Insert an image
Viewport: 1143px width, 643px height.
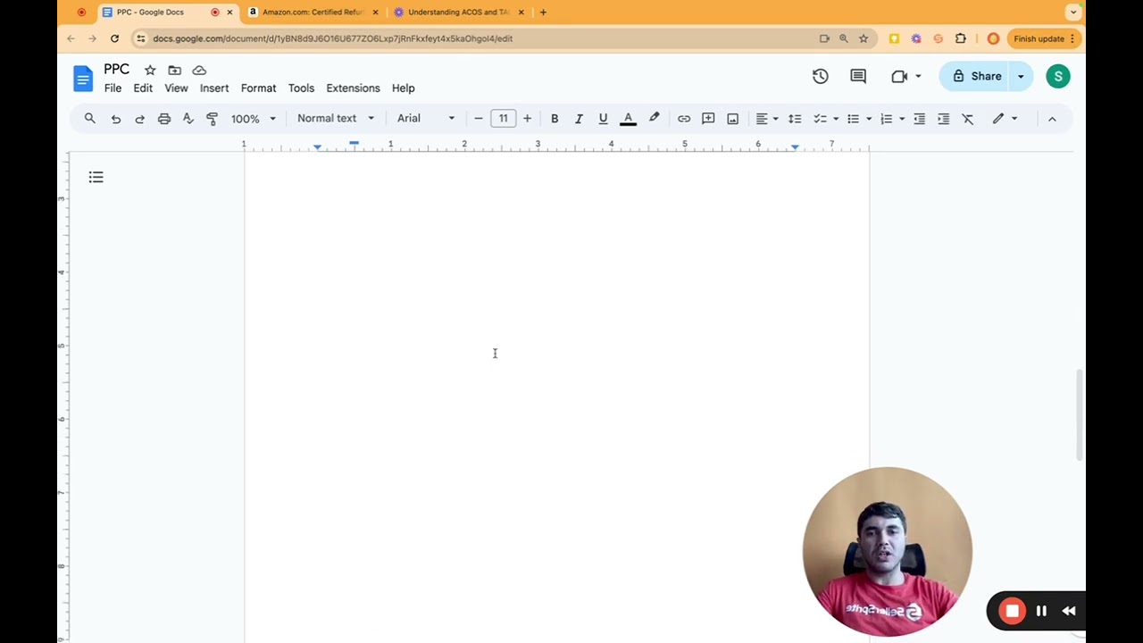pyautogui.click(x=732, y=118)
